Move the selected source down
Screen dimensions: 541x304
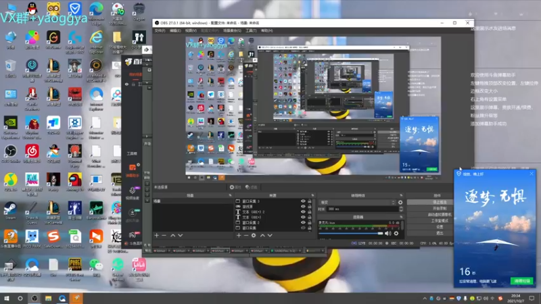(x=270, y=235)
